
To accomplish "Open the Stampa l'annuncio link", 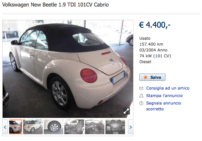I will click(164, 96).
